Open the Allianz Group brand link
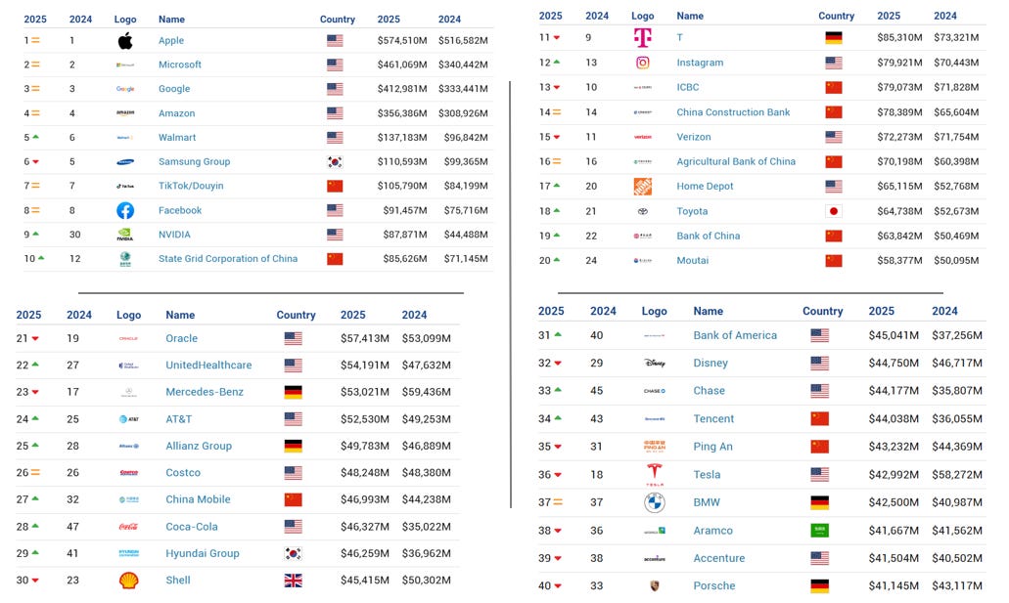1009x603 pixels. point(199,447)
